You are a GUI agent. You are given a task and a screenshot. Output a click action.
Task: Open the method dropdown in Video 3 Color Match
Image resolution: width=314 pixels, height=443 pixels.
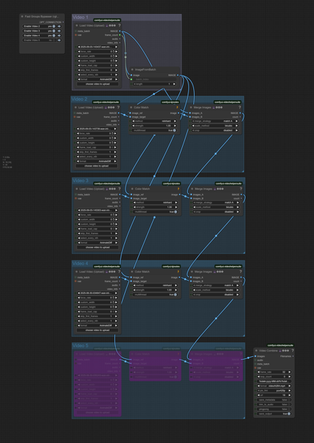(155, 202)
